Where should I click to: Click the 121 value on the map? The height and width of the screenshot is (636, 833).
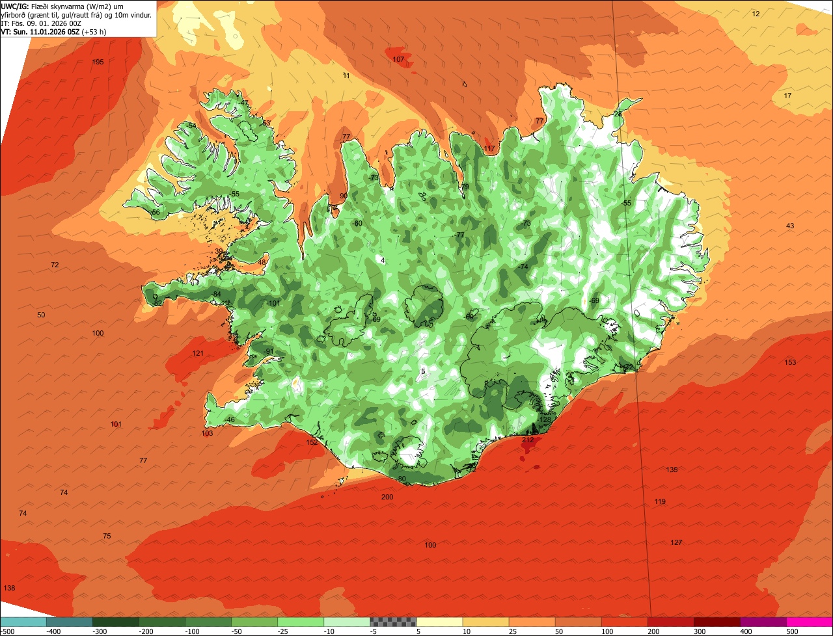[x=198, y=353]
